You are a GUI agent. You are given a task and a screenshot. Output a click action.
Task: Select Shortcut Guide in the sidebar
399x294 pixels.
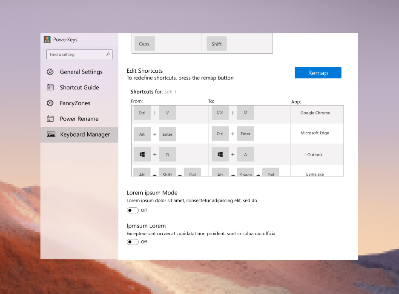click(x=79, y=87)
